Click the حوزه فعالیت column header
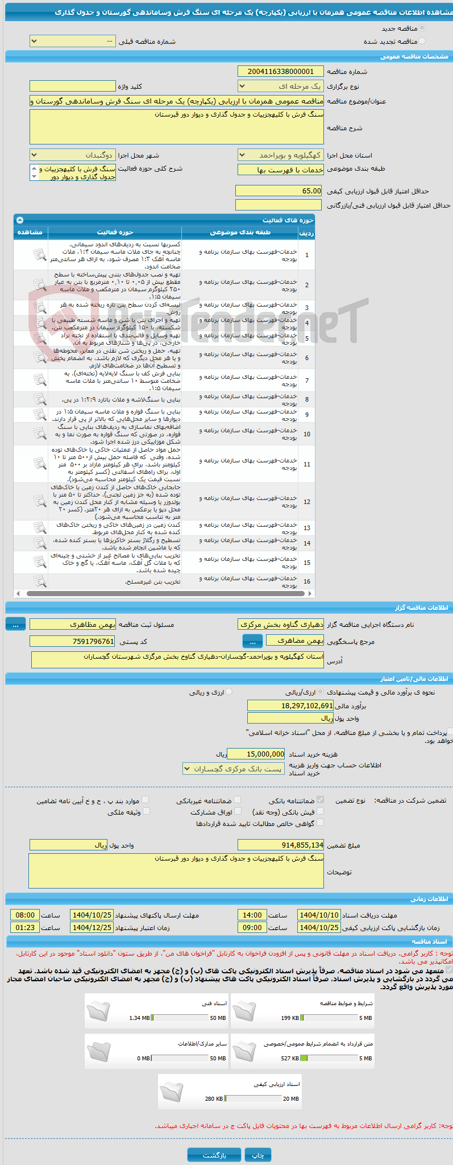Viewport: 453px width, 1165px height. pos(115,232)
